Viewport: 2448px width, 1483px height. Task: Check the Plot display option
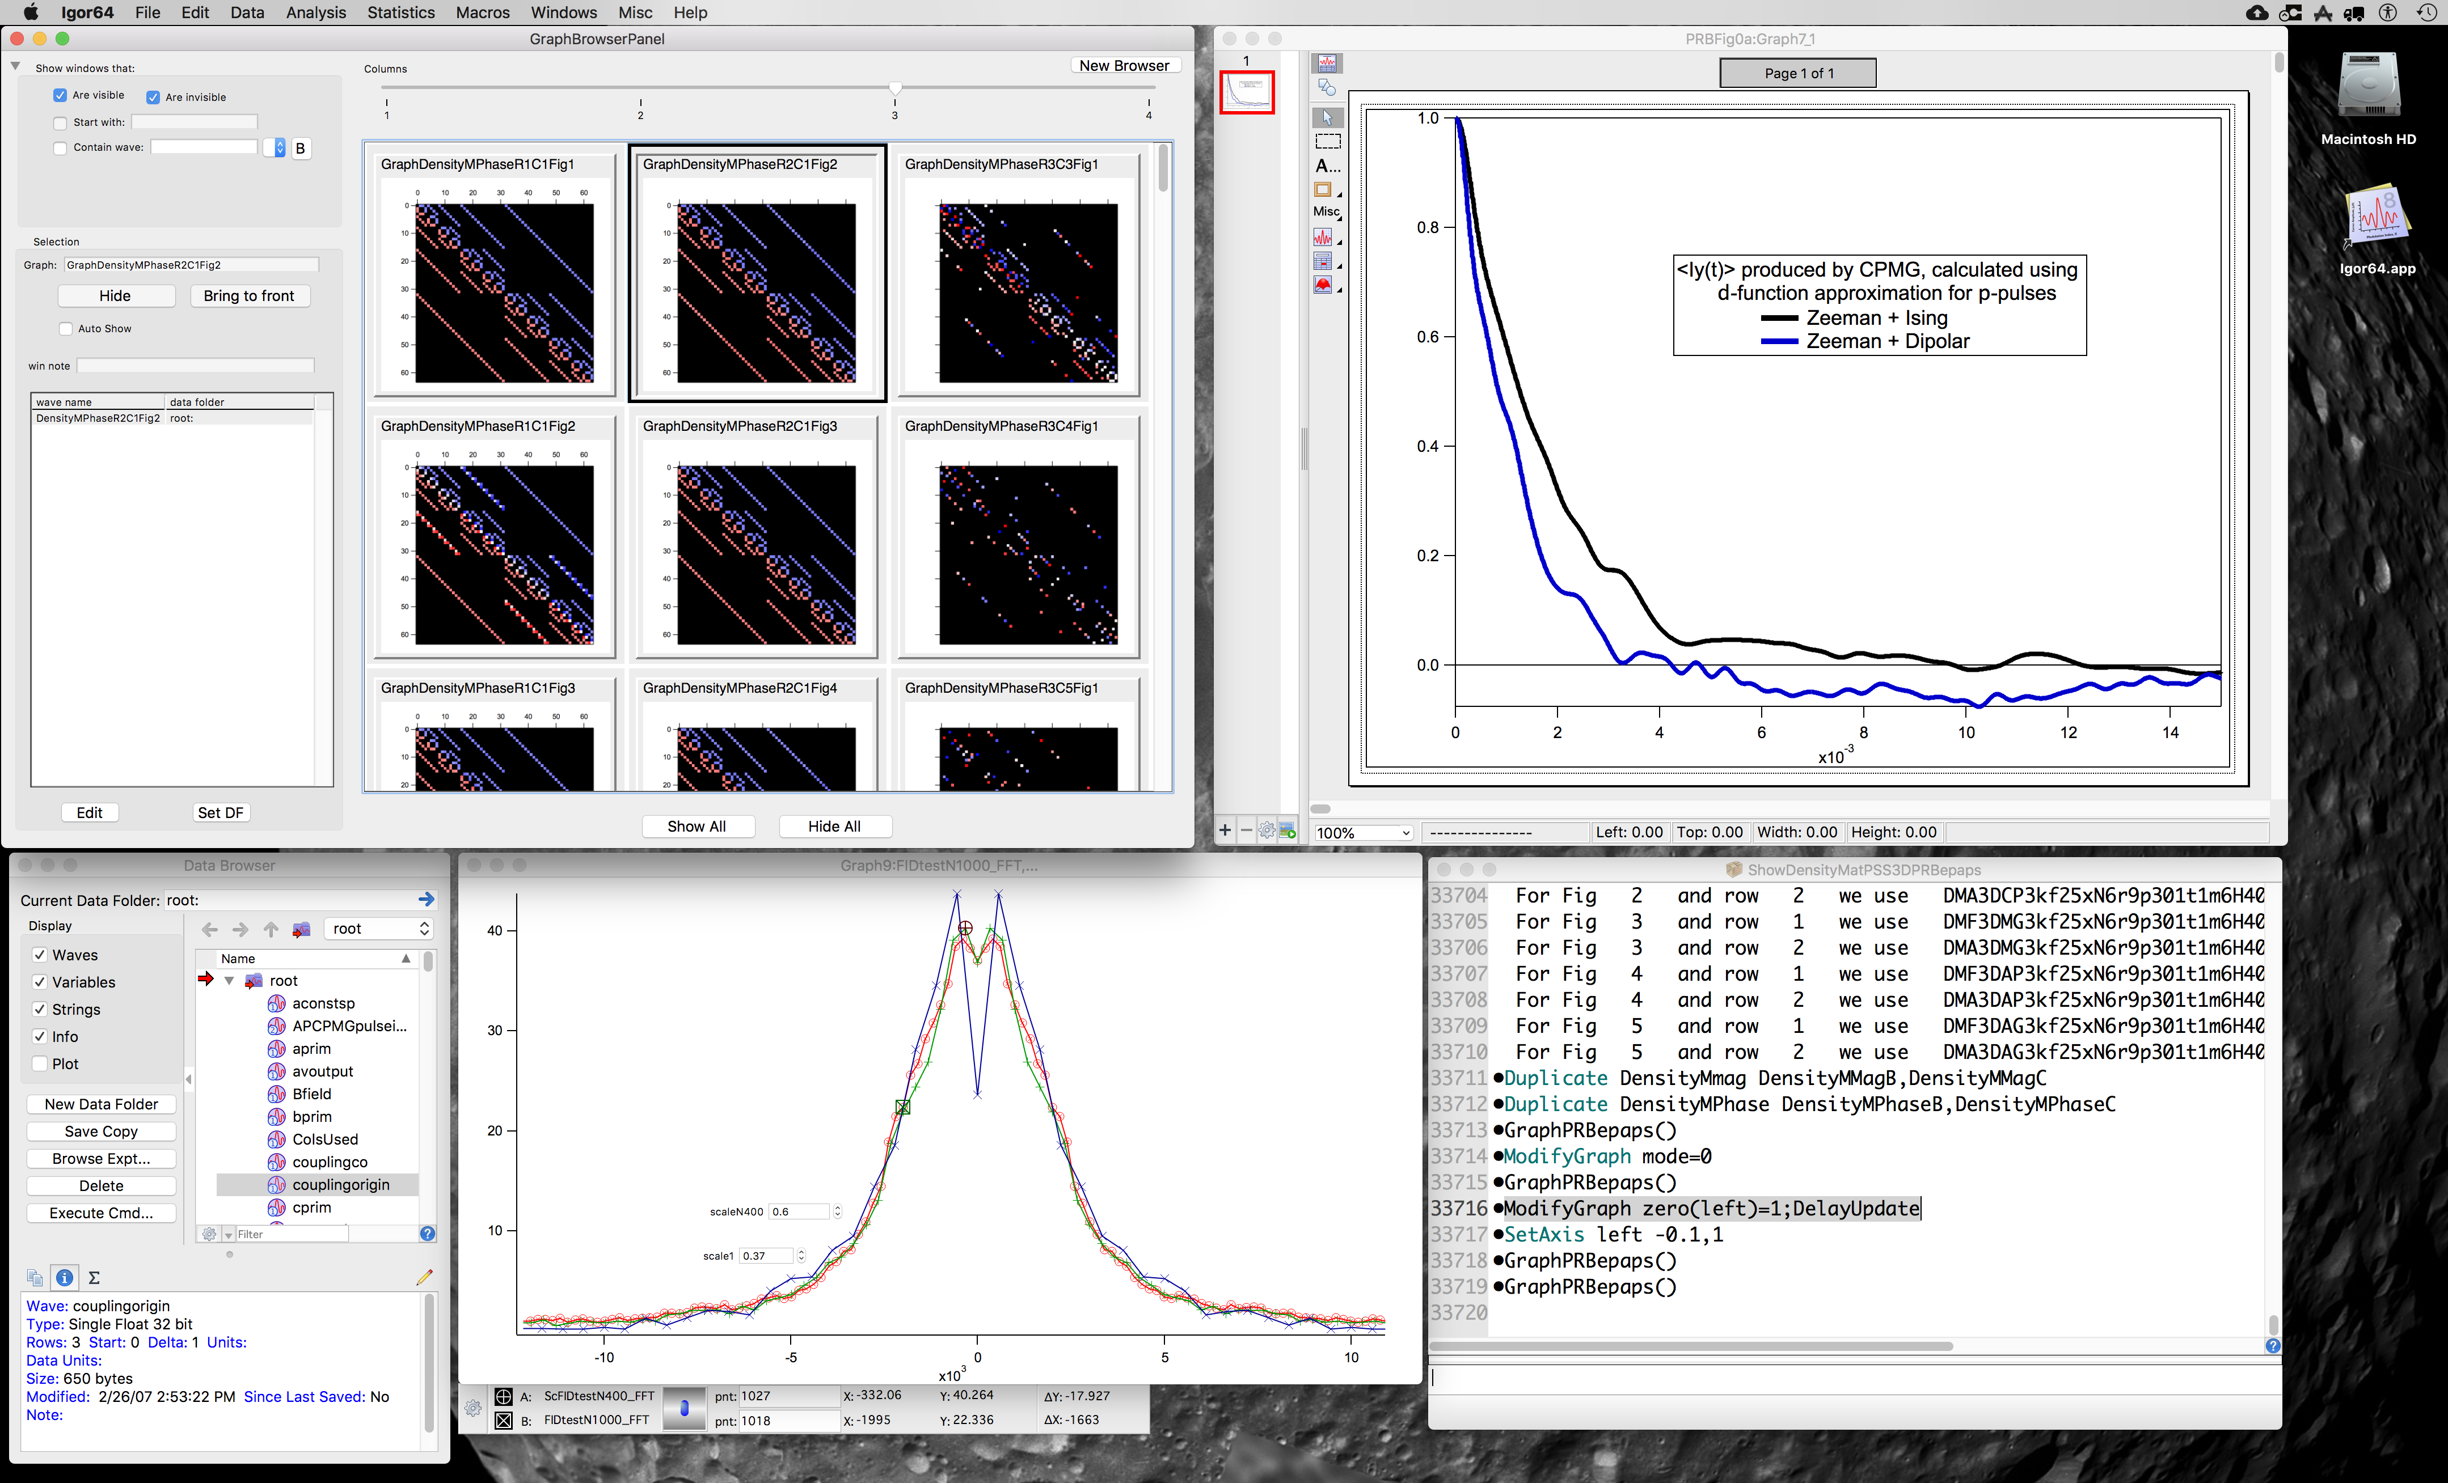coord(40,1064)
